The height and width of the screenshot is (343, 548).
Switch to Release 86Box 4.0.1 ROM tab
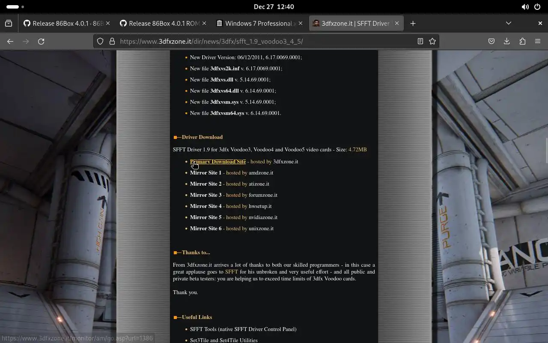[163, 23]
